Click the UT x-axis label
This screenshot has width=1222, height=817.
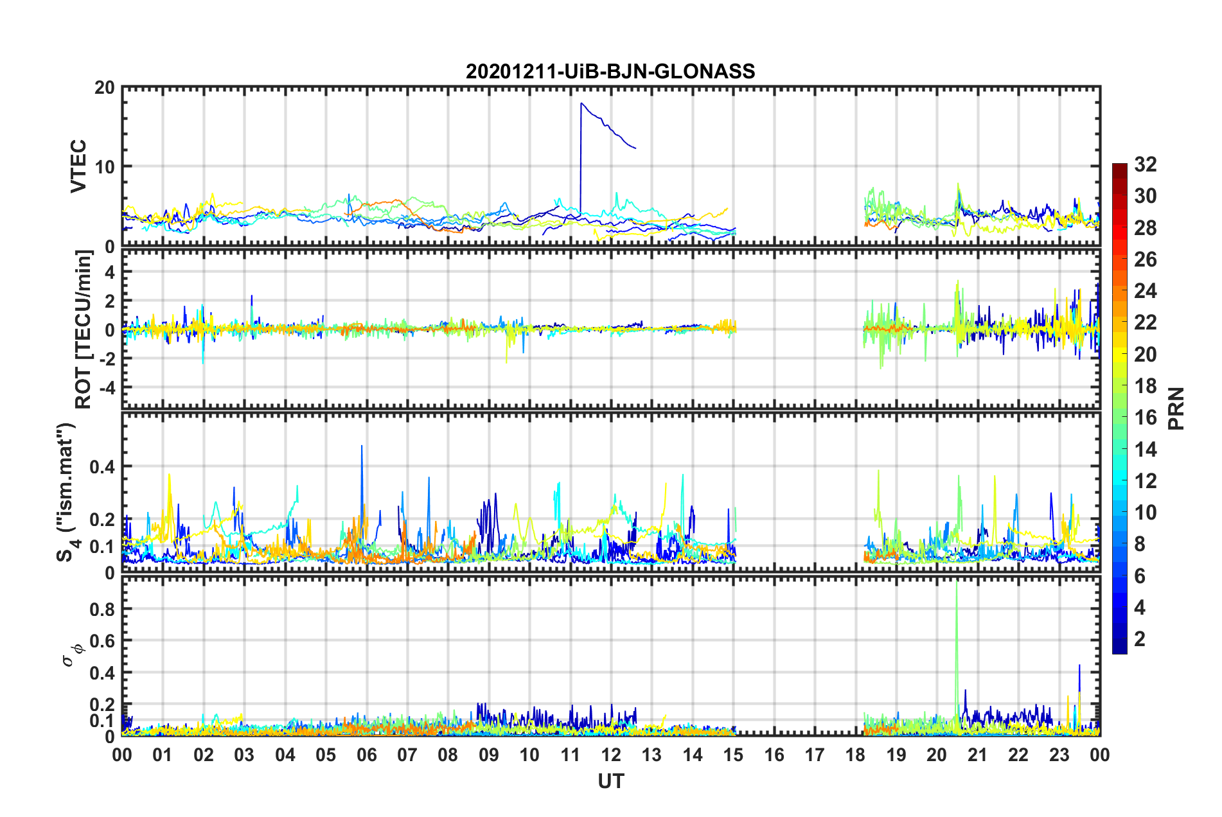(x=611, y=781)
